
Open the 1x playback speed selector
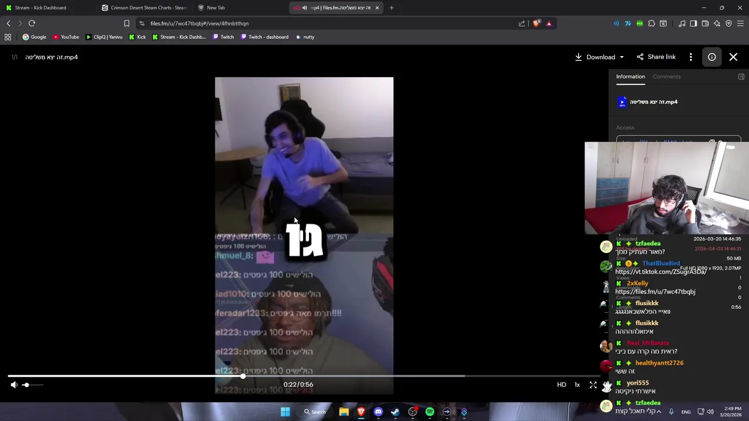click(x=577, y=385)
